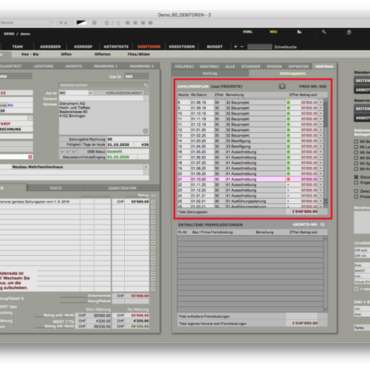Open the text color swatch in the formatting bar
This screenshot has width=370, height=370.
(81, 23)
